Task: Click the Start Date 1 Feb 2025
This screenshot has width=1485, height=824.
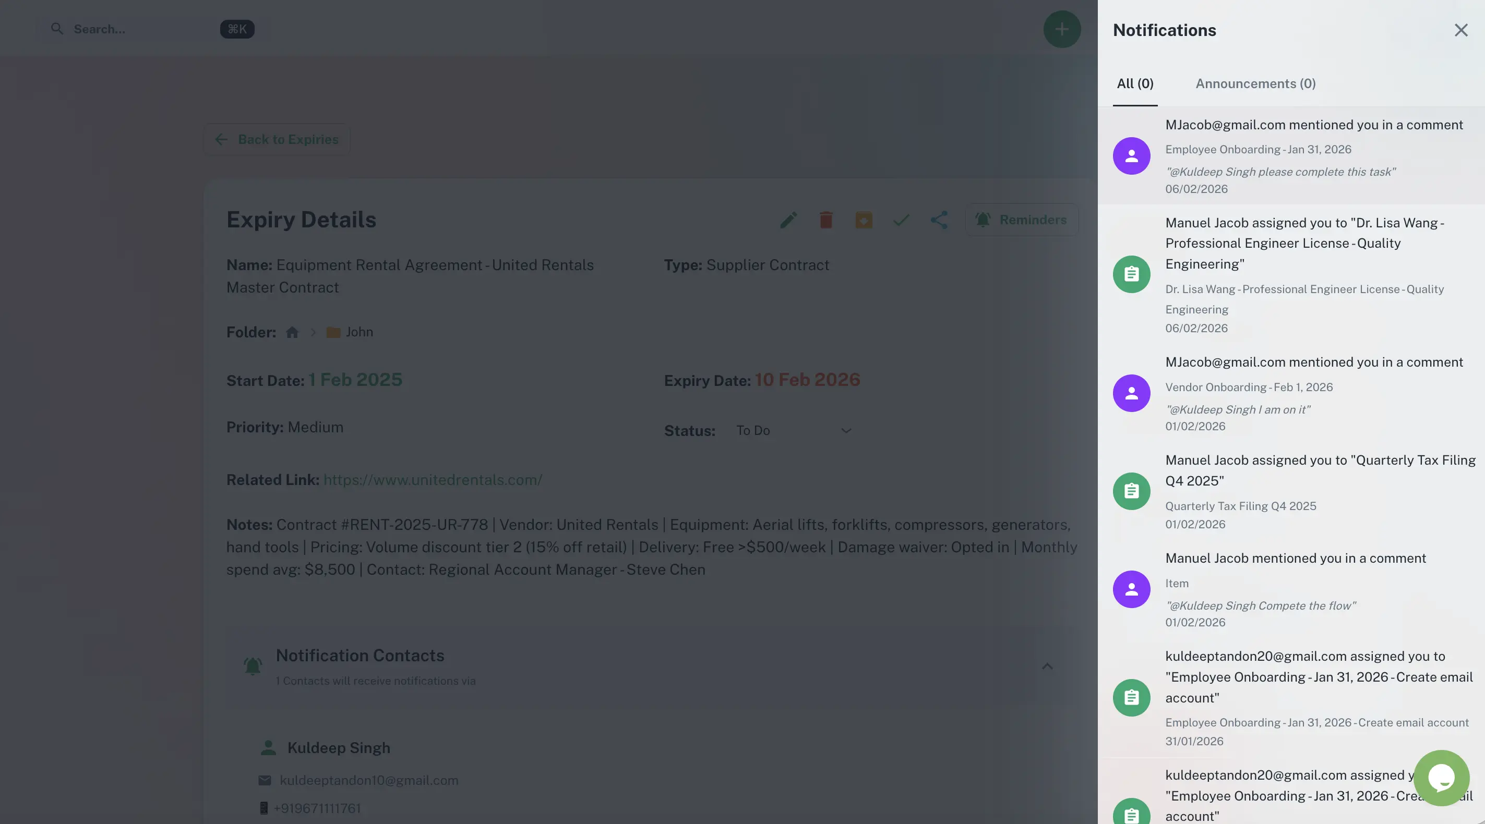Action: [355, 380]
